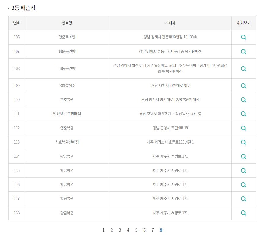Open location view for row 106 행운로또방
The width and height of the screenshot is (270, 237).
click(x=243, y=37)
